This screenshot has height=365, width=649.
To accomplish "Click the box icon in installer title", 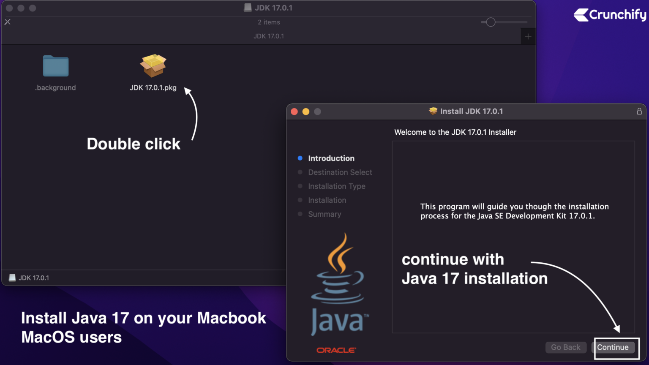I will [433, 111].
